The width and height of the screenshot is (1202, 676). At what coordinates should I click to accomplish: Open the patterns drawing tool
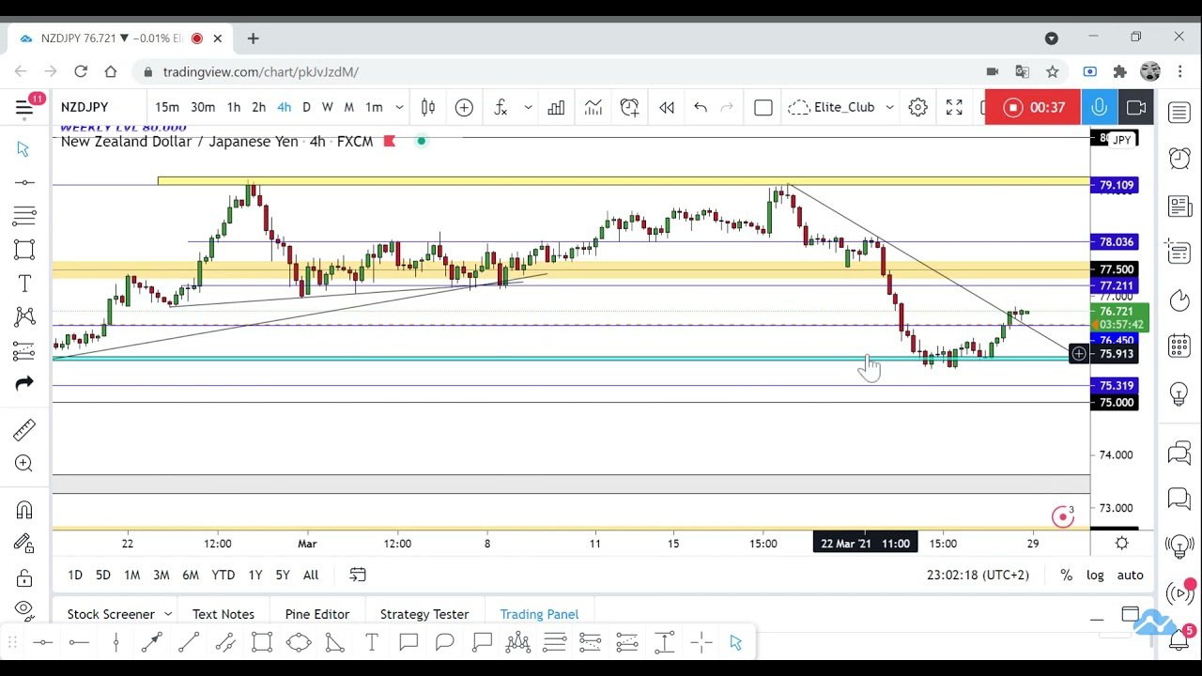click(x=24, y=317)
